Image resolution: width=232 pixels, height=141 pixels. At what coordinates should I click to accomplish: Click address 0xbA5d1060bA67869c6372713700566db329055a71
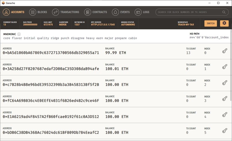pos(51,53)
